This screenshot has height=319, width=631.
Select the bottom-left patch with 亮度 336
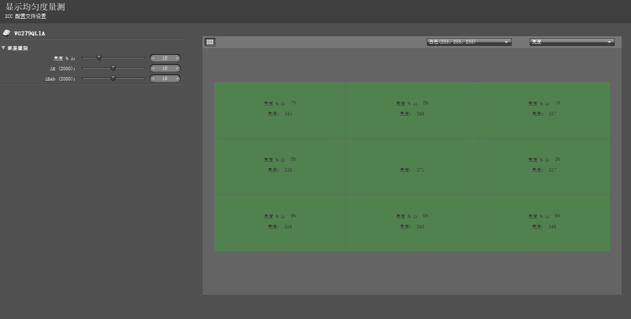click(x=280, y=223)
